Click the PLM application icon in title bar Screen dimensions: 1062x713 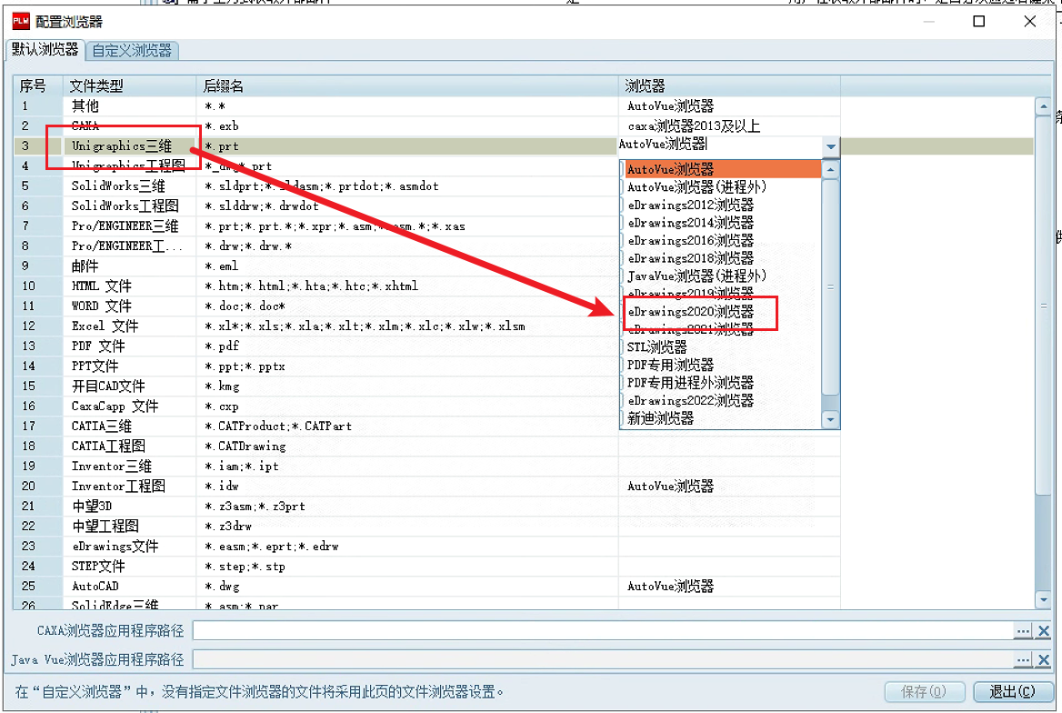pos(21,22)
